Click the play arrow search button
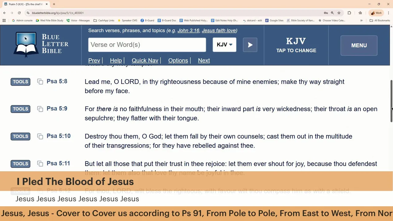The width and height of the screenshot is (393, 221). [250, 45]
